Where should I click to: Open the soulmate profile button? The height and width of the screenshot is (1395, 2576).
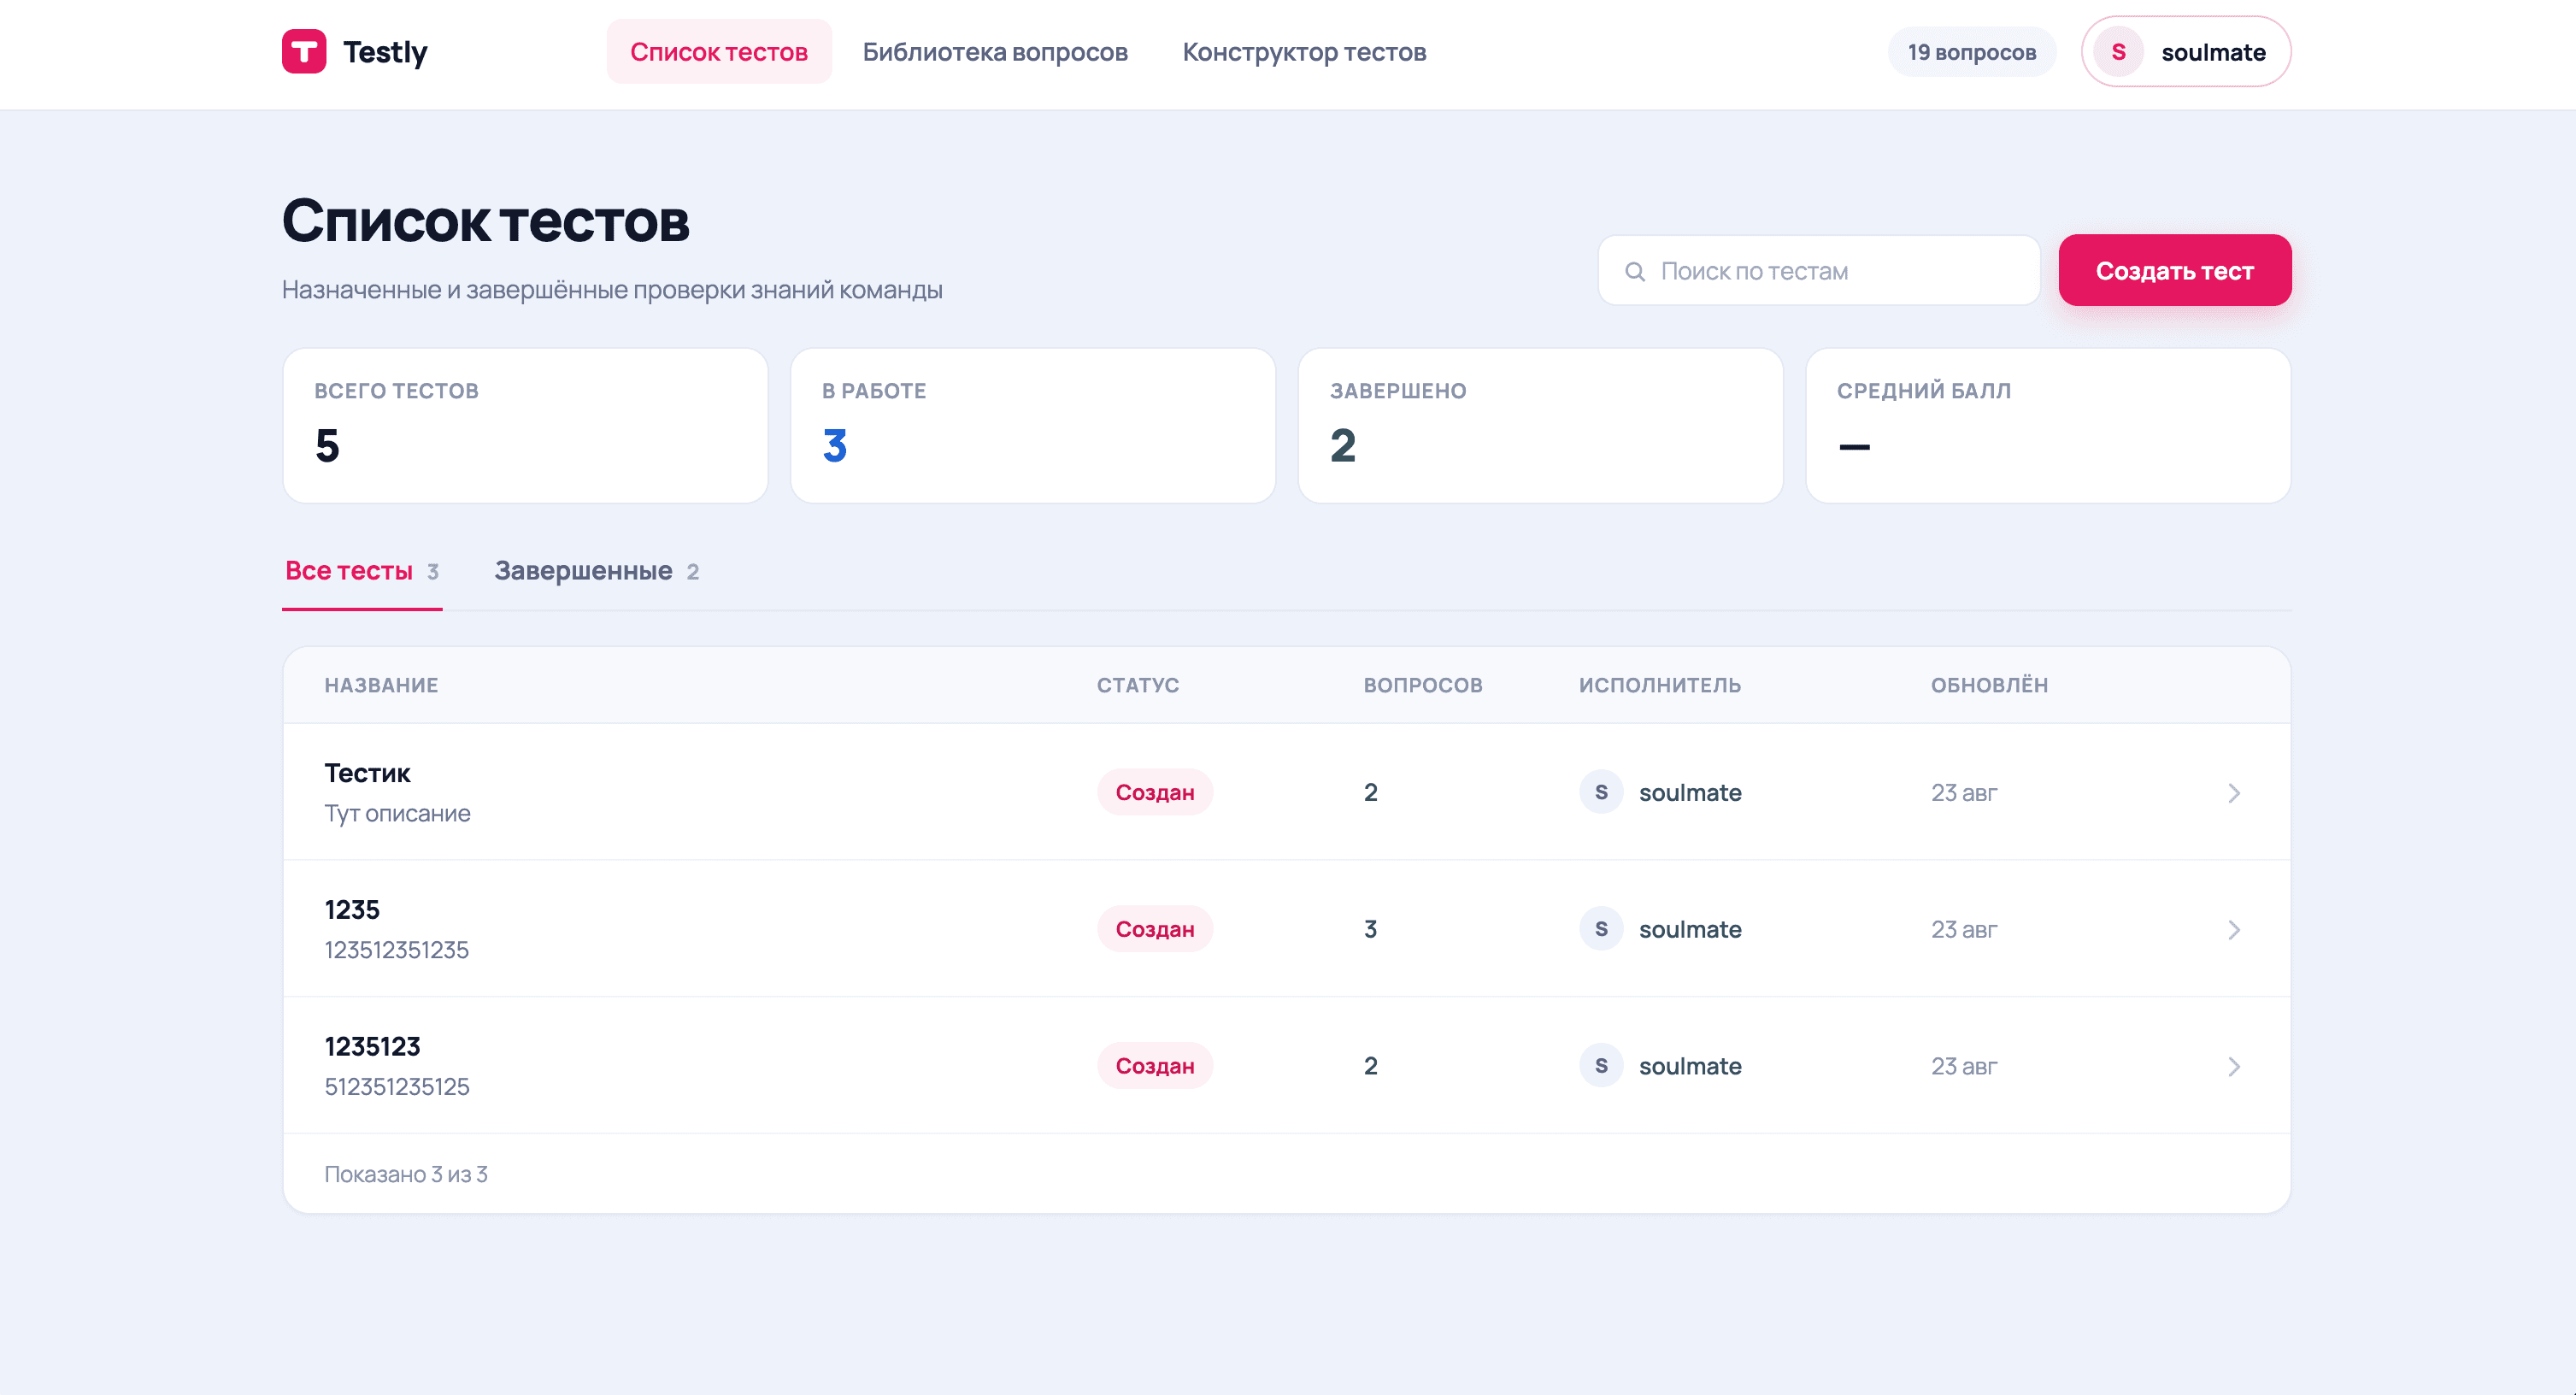click(2186, 51)
